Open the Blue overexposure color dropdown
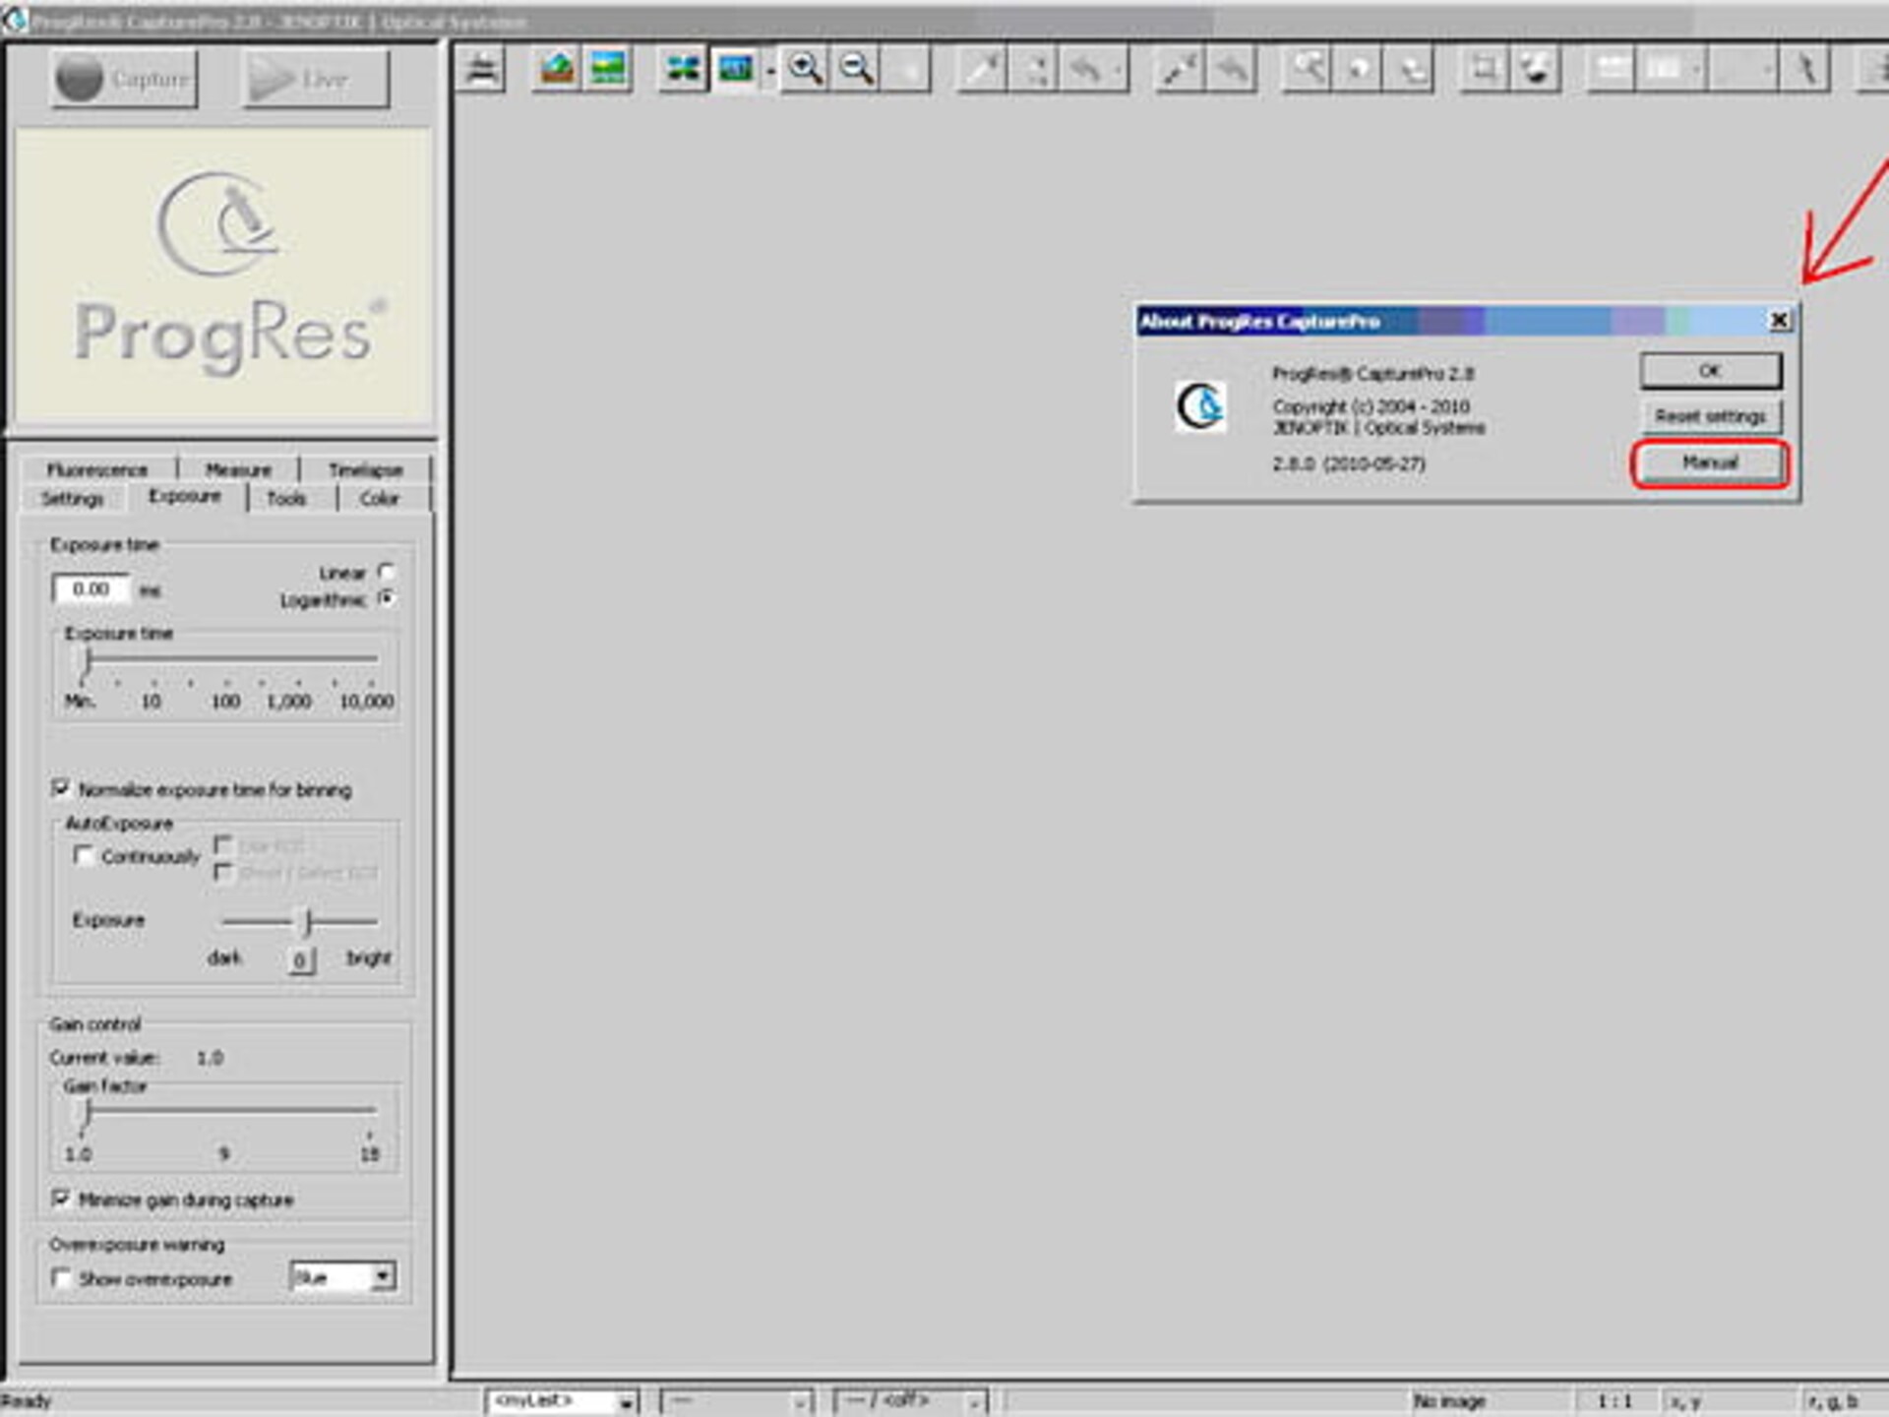Viewport: 1889px width, 1417px height. click(x=383, y=1276)
